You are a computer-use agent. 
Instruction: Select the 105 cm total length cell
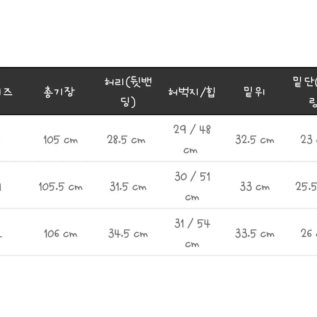coord(60,140)
